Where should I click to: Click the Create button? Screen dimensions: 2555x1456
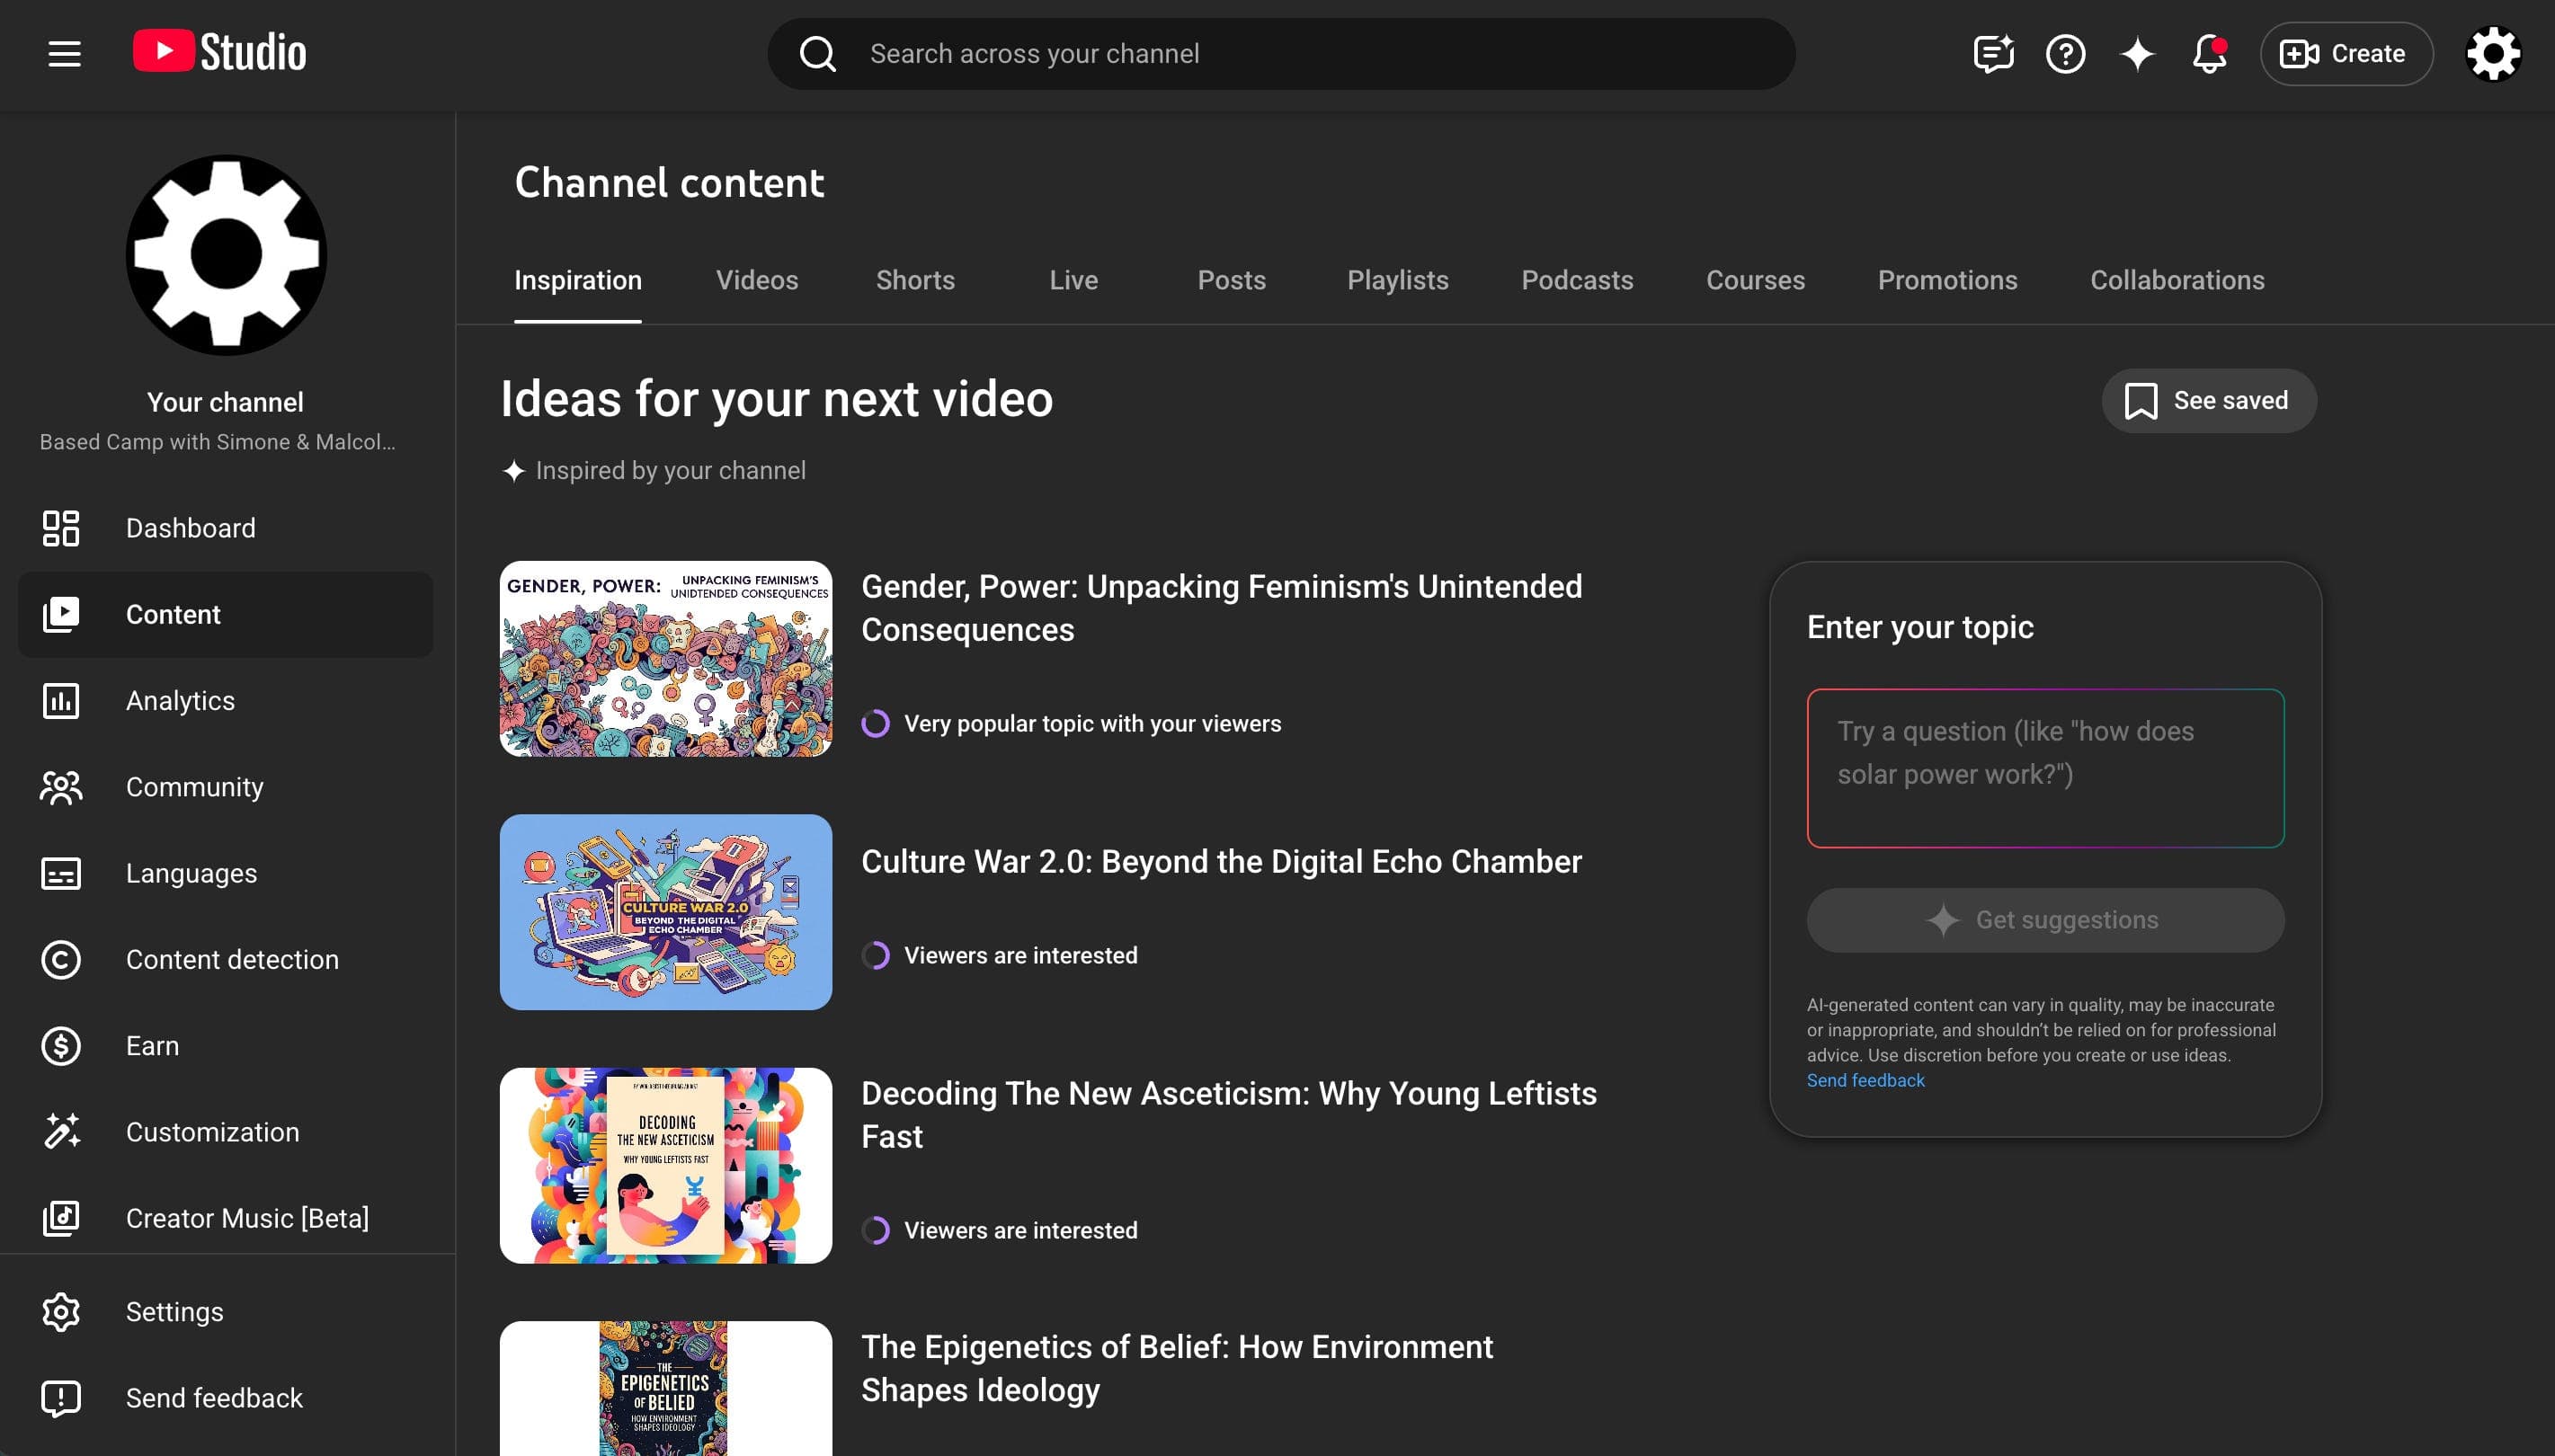(2346, 54)
